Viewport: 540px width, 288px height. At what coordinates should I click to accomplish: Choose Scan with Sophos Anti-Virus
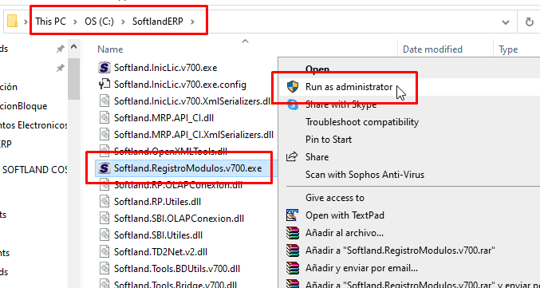tap(365, 174)
